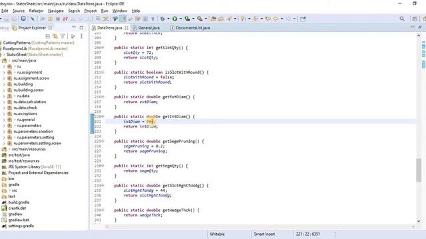Expand the ru.exceptions package
The height and width of the screenshot is (239, 426).
tap(4, 114)
